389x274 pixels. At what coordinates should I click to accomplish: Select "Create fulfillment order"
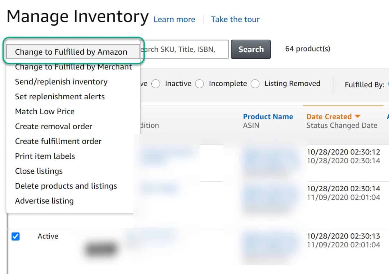pos(58,141)
